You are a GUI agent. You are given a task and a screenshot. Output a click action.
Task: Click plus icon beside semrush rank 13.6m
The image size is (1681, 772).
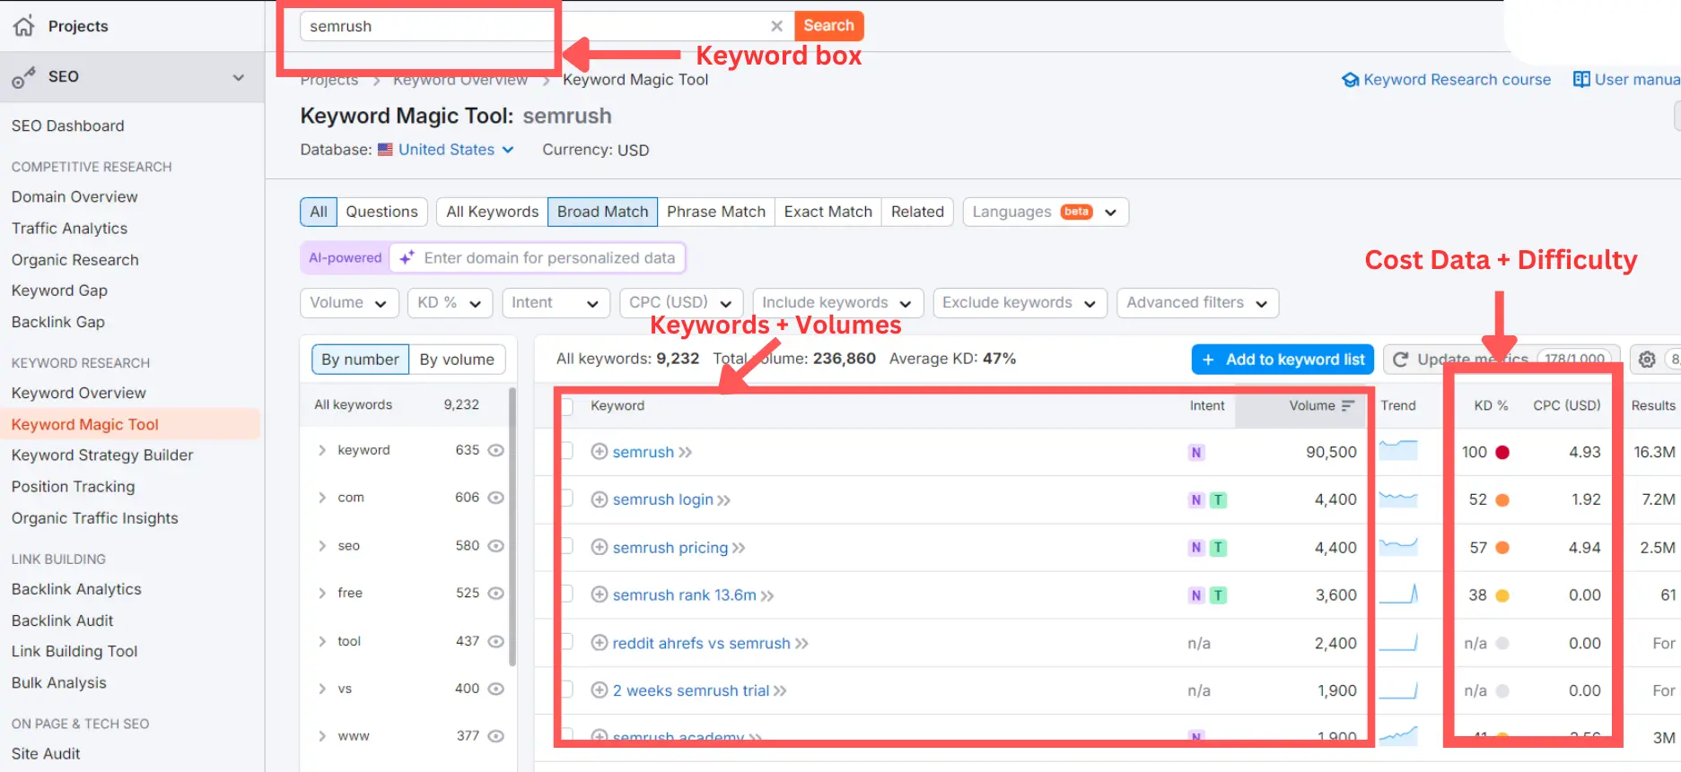point(600,595)
